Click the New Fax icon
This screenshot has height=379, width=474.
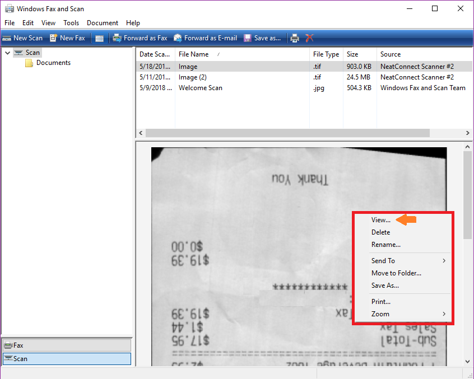coord(53,38)
